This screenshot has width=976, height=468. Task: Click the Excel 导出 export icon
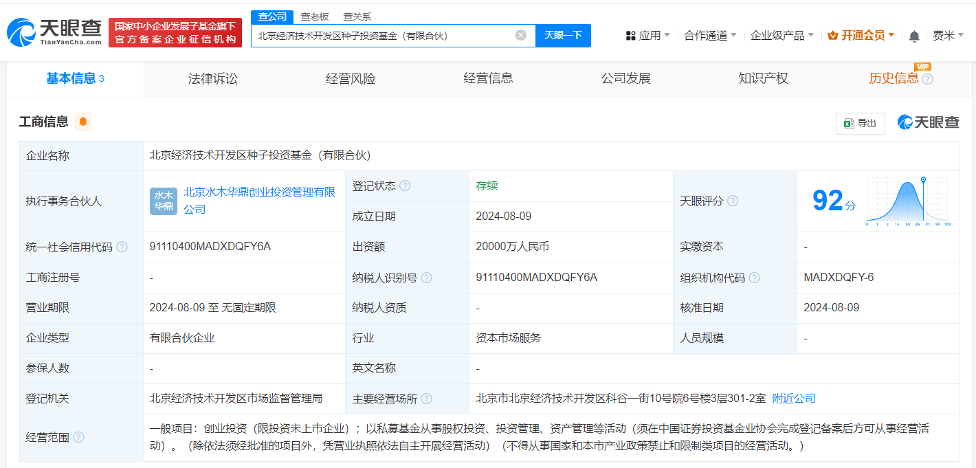click(x=849, y=123)
